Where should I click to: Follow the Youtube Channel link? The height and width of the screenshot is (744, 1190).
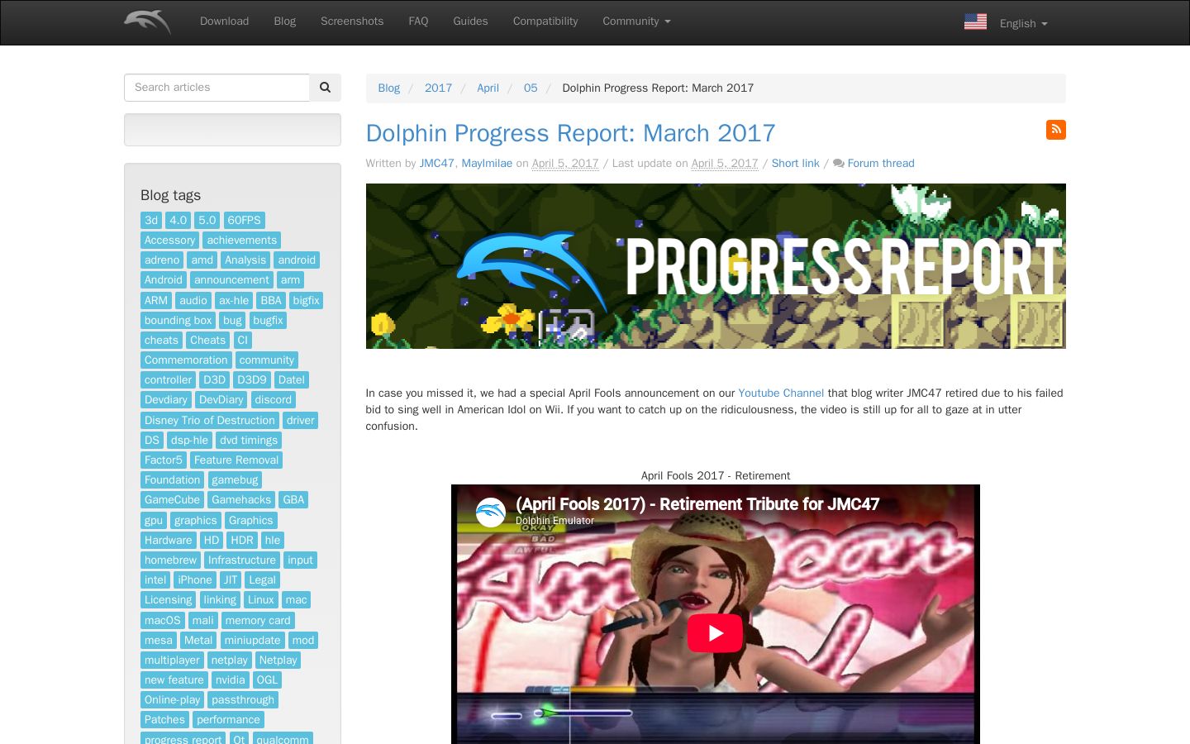[x=781, y=393]
